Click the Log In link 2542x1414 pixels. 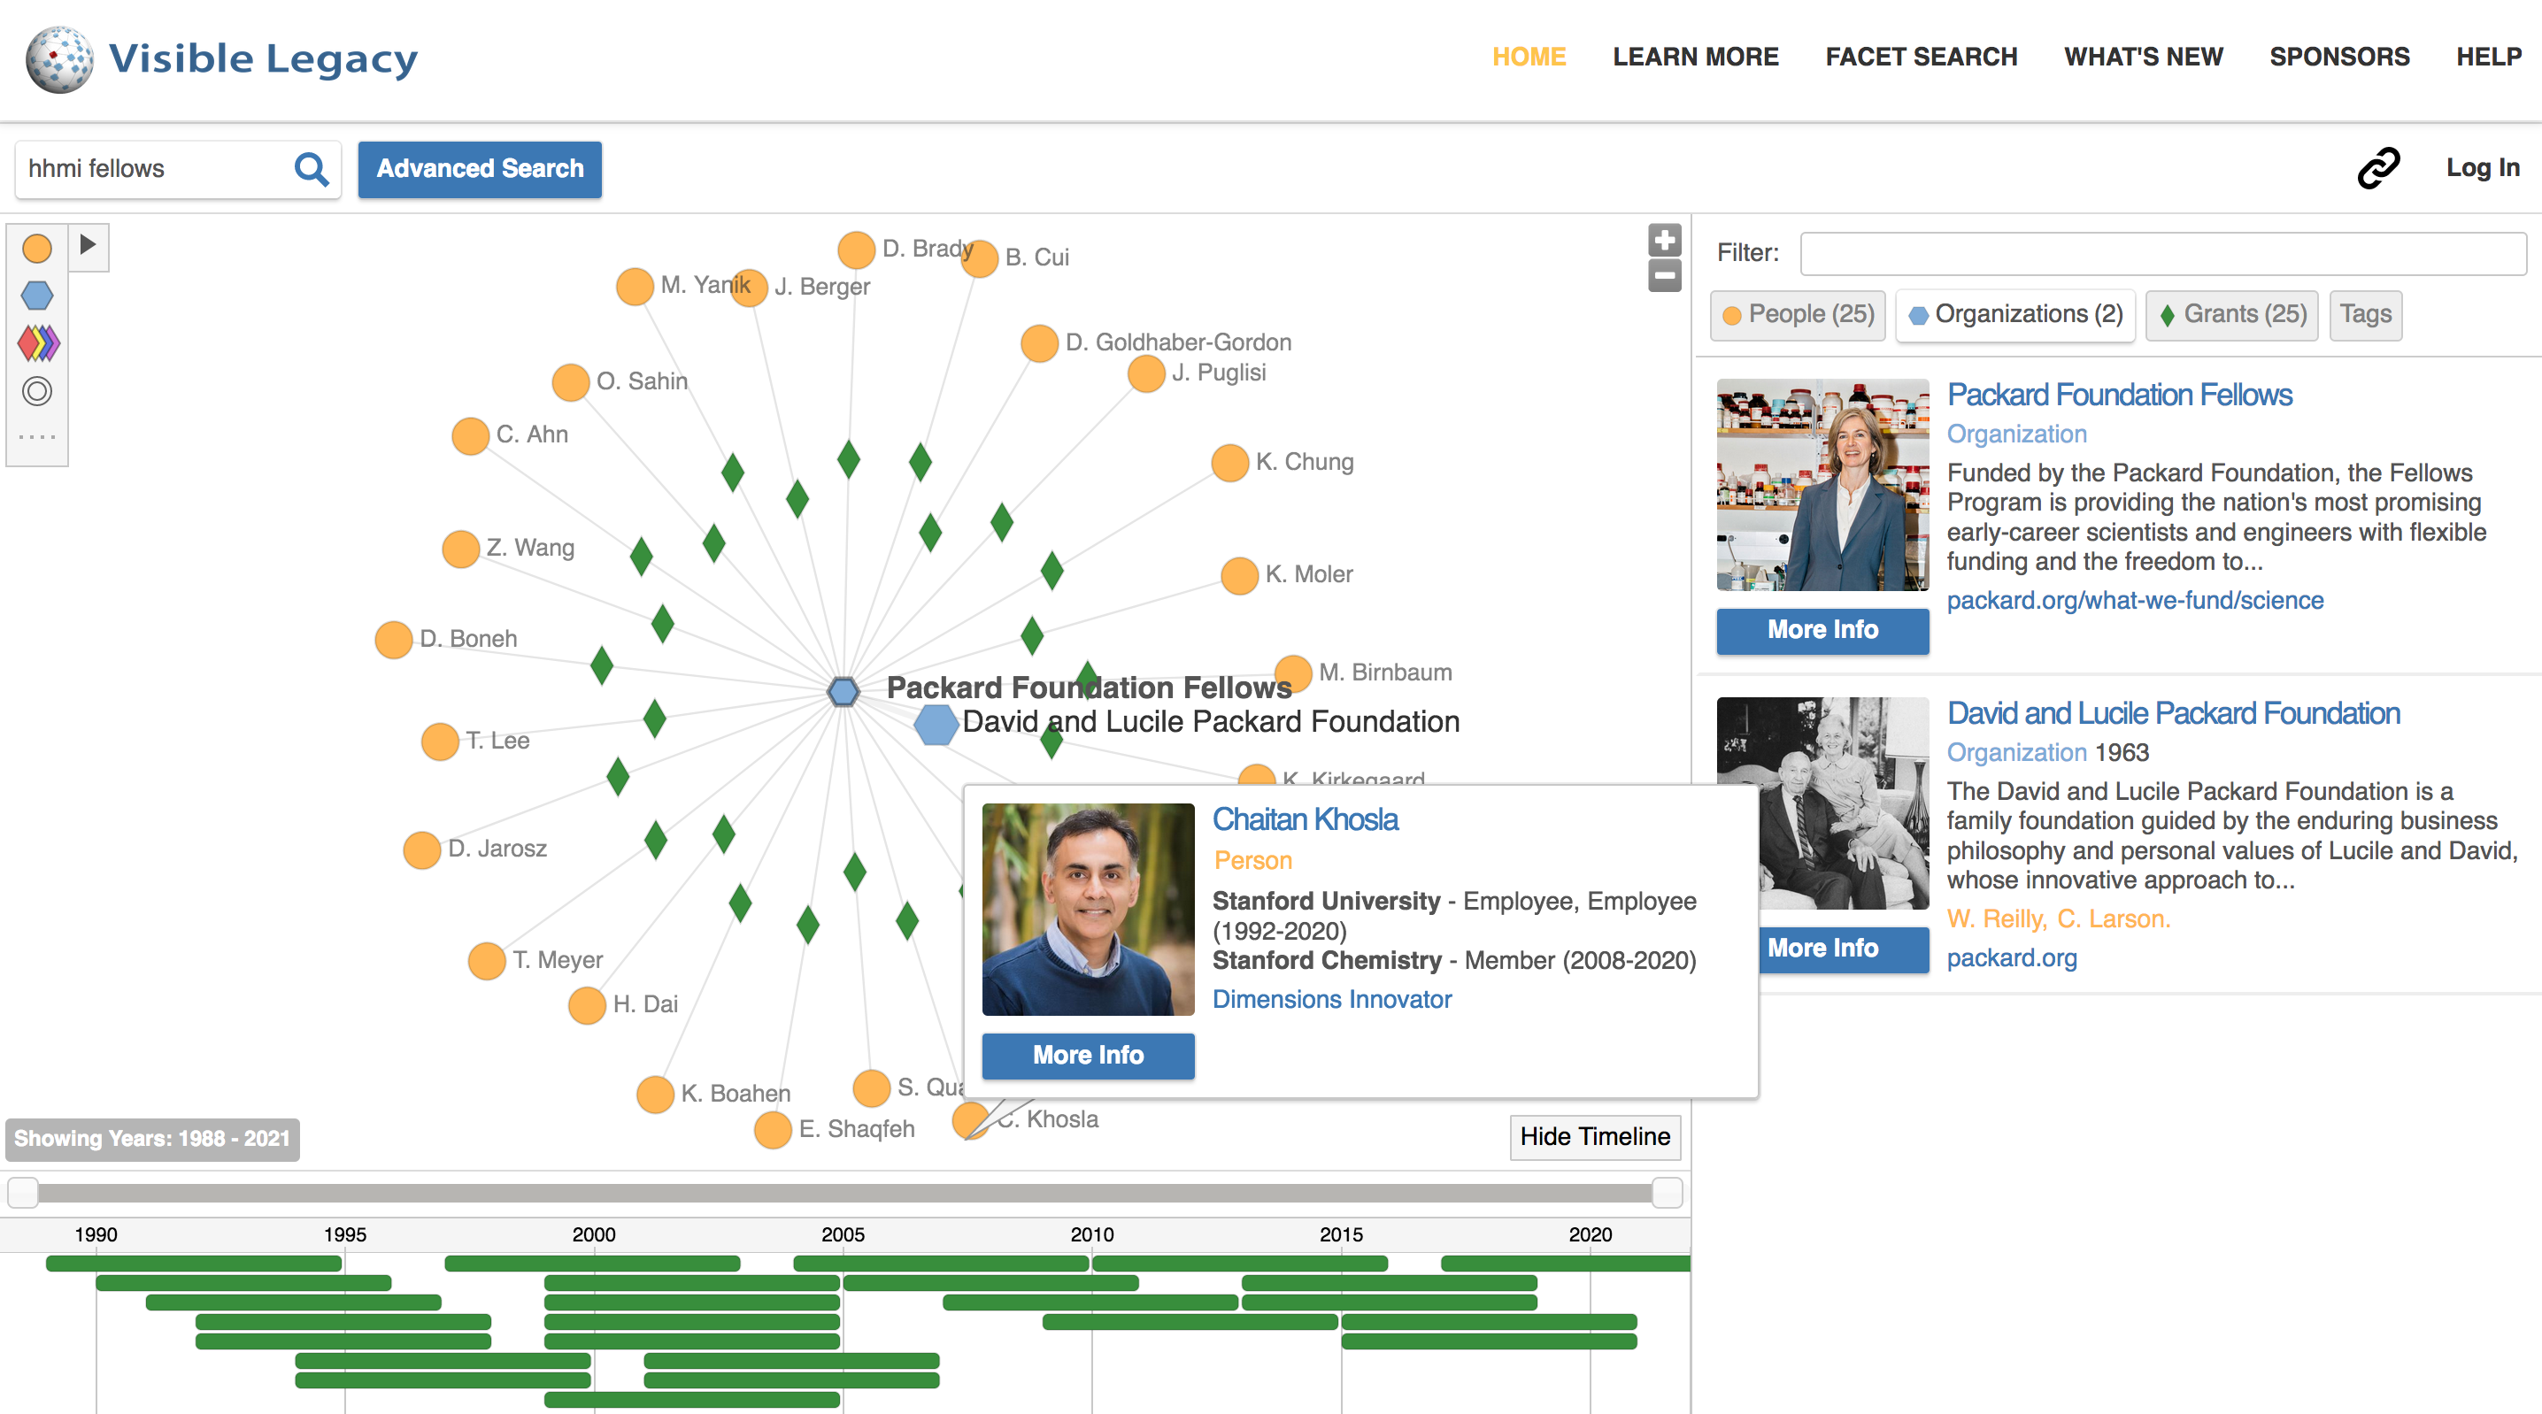pyautogui.click(x=2483, y=168)
